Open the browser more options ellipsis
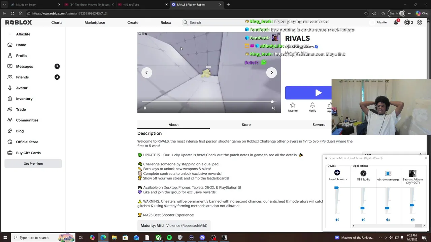Image resolution: width=431 pixels, height=242 pixels. click(409, 13)
